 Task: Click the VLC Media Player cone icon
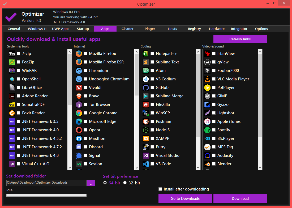(207, 79)
